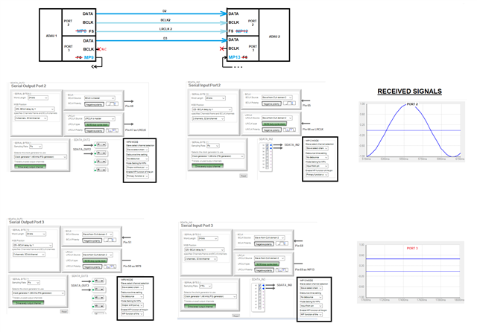
Task: Open 'Output with pull-up' mode dropdown for MP9
Action: [133, 305]
